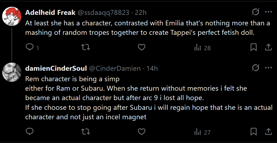Repost damienCinderSoul's tweet
The width and height of the screenshot is (277, 143).
click(x=85, y=132)
